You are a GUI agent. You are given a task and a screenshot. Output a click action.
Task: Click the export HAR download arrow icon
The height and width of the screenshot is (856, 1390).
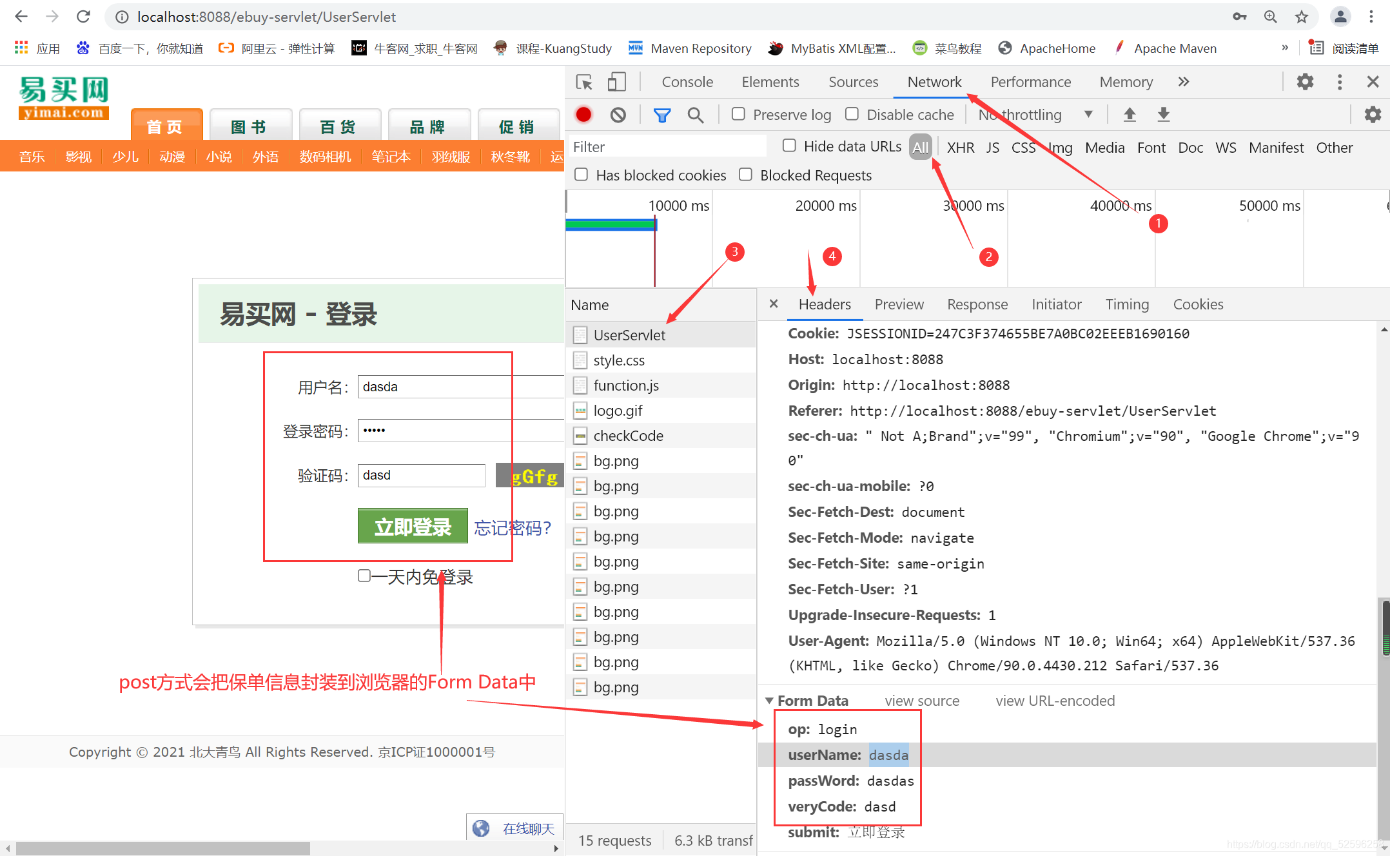tap(1163, 115)
